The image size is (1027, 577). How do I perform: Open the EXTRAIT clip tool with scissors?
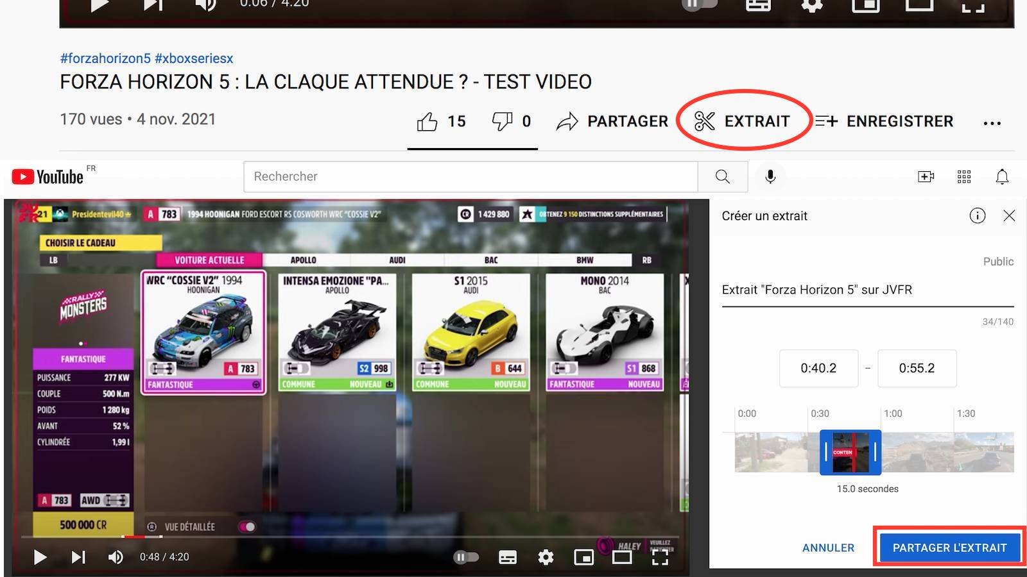(x=742, y=121)
